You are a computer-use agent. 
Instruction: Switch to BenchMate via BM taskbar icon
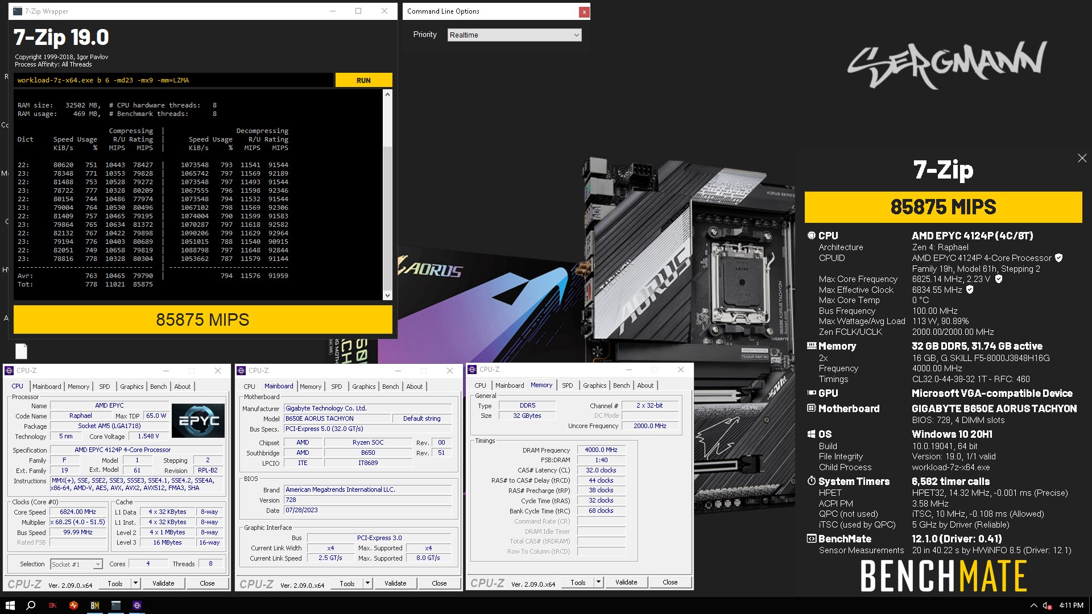pos(94,605)
